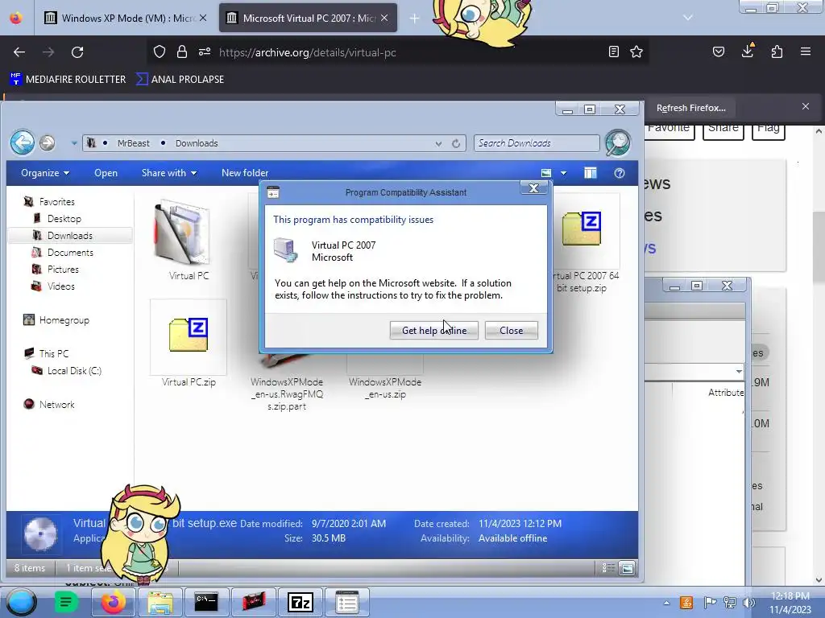The height and width of the screenshot is (618, 825).
Task: Go forward in Explorer window
Action: pos(48,143)
